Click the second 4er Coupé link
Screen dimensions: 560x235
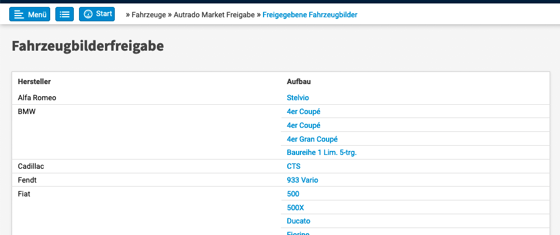tap(303, 126)
